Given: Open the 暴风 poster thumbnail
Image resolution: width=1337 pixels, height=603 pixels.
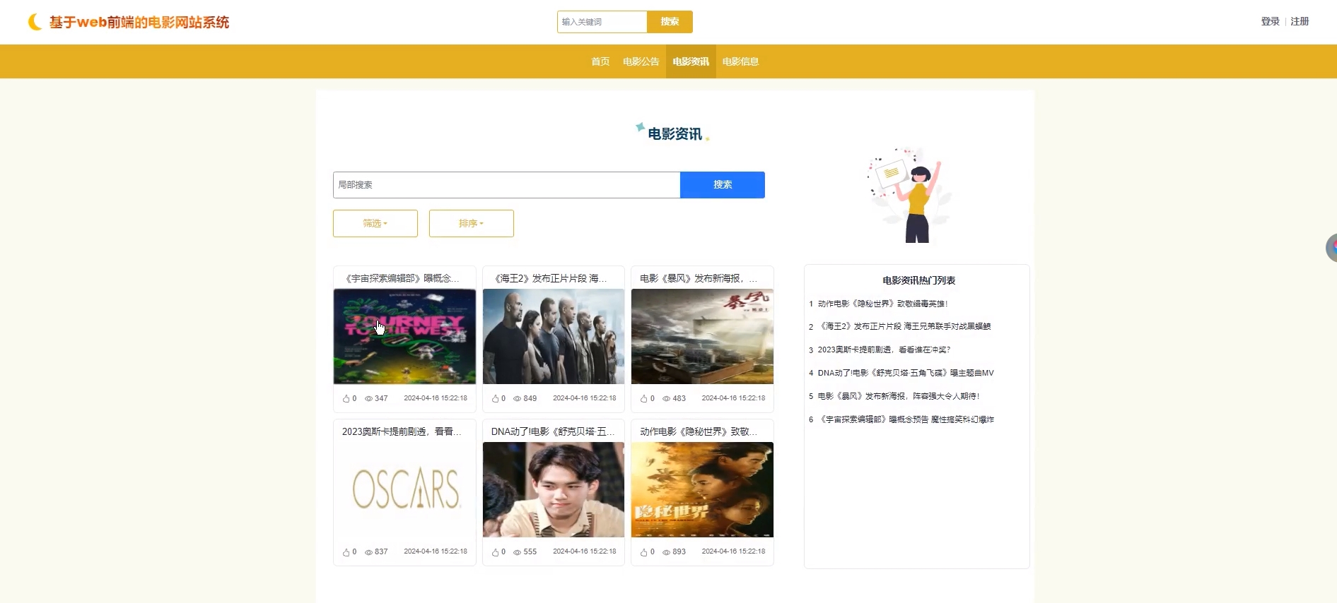Looking at the screenshot, I should pos(702,337).
